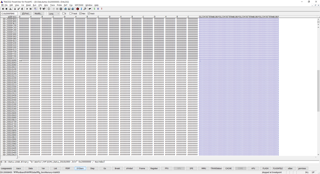The image size is (320, 174).
Task: Click the grid-like toolbar icon
Action: pos(57,9)
